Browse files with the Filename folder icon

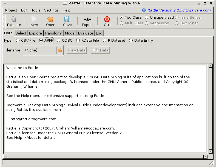(60, 50)
